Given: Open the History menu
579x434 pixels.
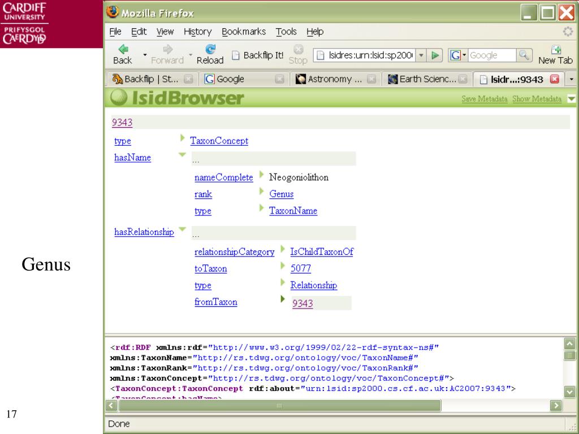Looking at the screenshot, I should (197, 32).
